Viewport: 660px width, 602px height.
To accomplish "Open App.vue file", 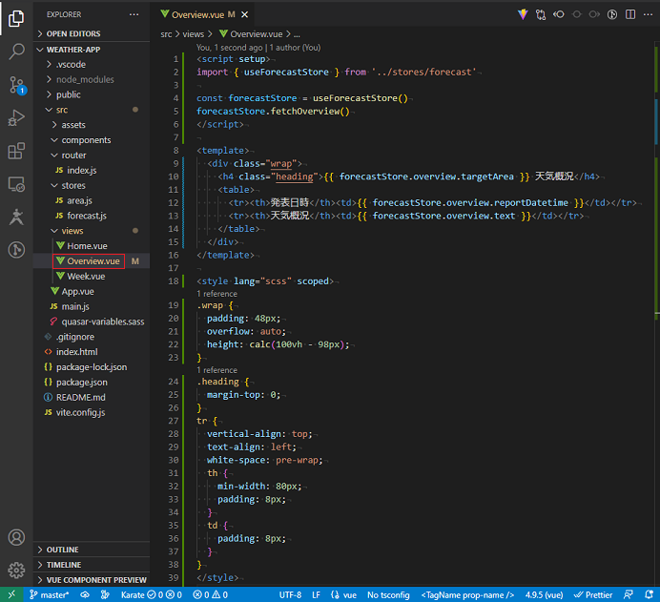I will (92, 292).
